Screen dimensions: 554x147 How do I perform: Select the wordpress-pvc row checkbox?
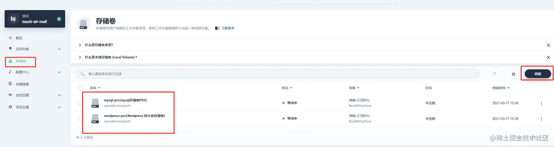80,118
